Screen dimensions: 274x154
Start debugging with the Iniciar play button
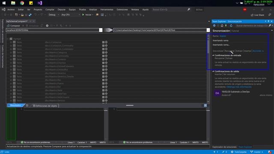(87, 15)
